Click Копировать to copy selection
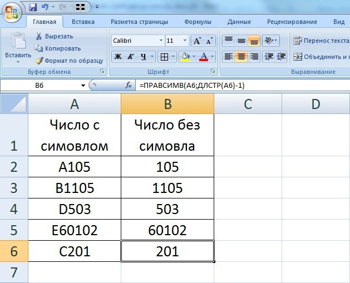The image size is (350, 283). 57,48
